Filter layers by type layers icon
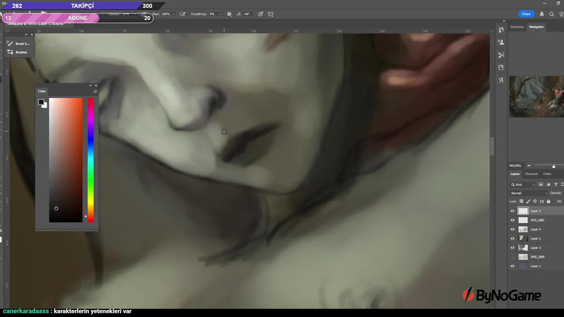Screen dimensions: 564x317 click(556, 184)
